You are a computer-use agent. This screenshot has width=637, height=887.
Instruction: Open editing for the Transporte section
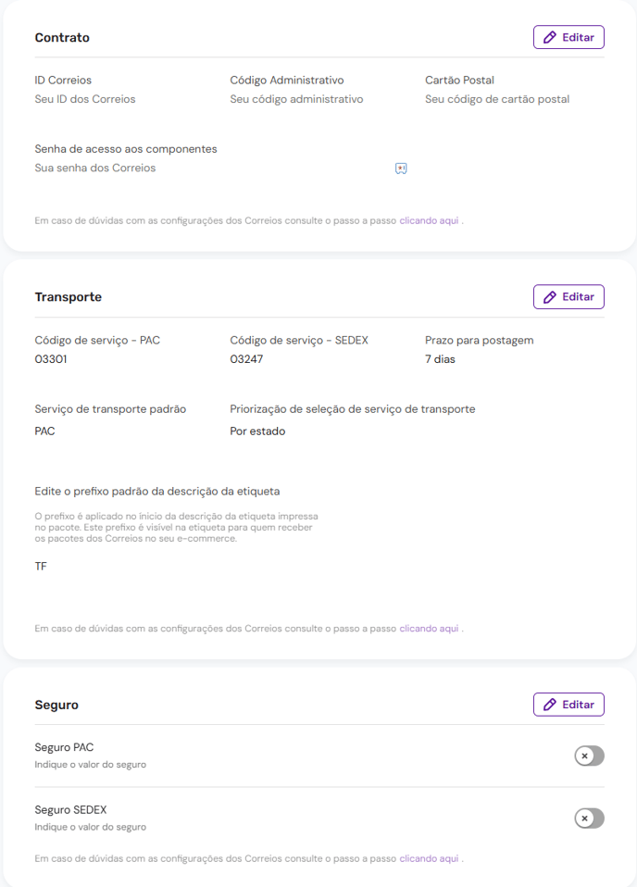[568, 297]
